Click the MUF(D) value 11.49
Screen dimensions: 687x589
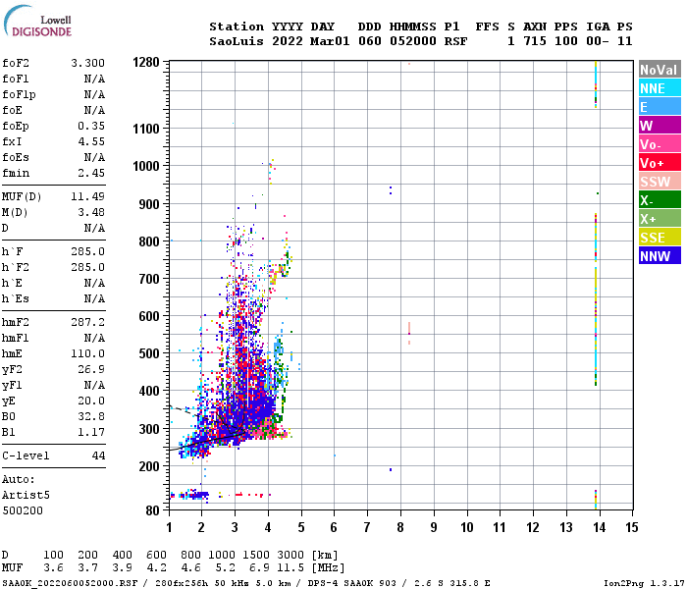88,196
